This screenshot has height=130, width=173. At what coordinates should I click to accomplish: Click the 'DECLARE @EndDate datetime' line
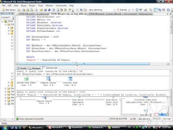[44, 22]
